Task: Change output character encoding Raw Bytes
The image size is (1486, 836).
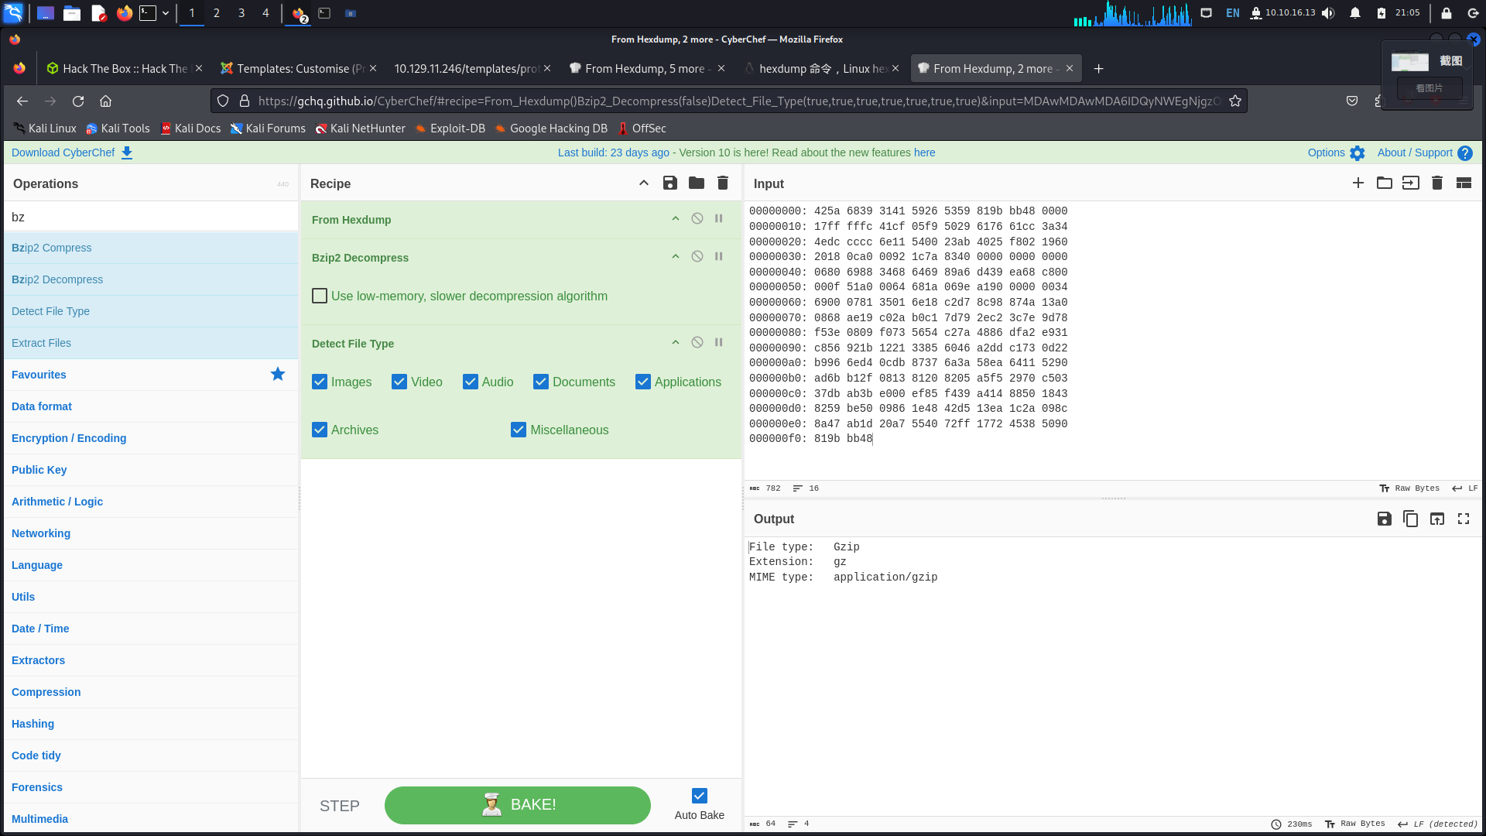Action: (x=1355, y=824)
